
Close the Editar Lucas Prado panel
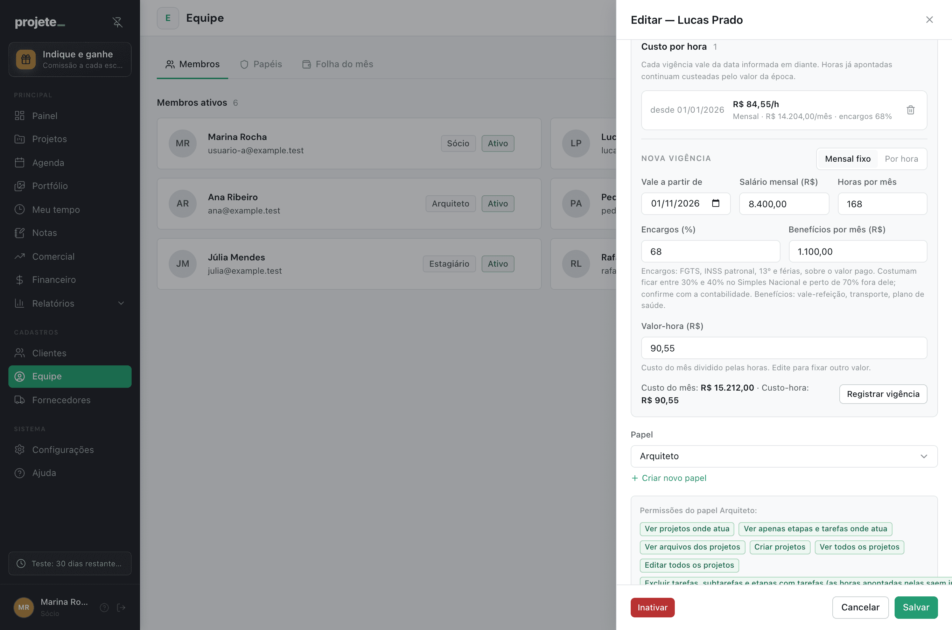(x=929, y=20)
